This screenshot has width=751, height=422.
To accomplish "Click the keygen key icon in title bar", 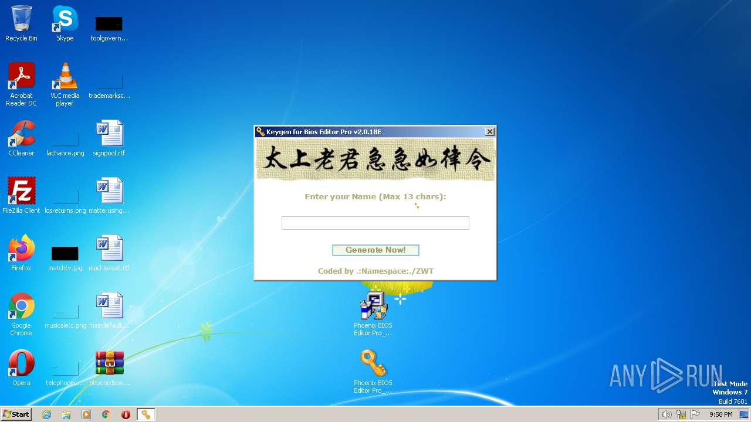I will [261, 132].
